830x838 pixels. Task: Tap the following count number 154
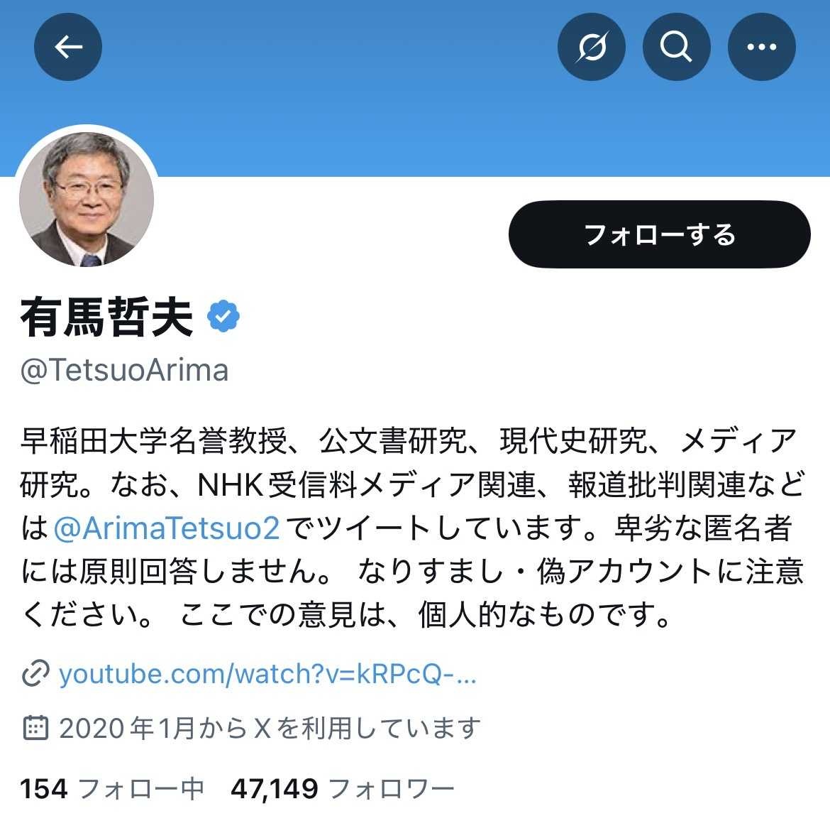[x=44, y=788]
